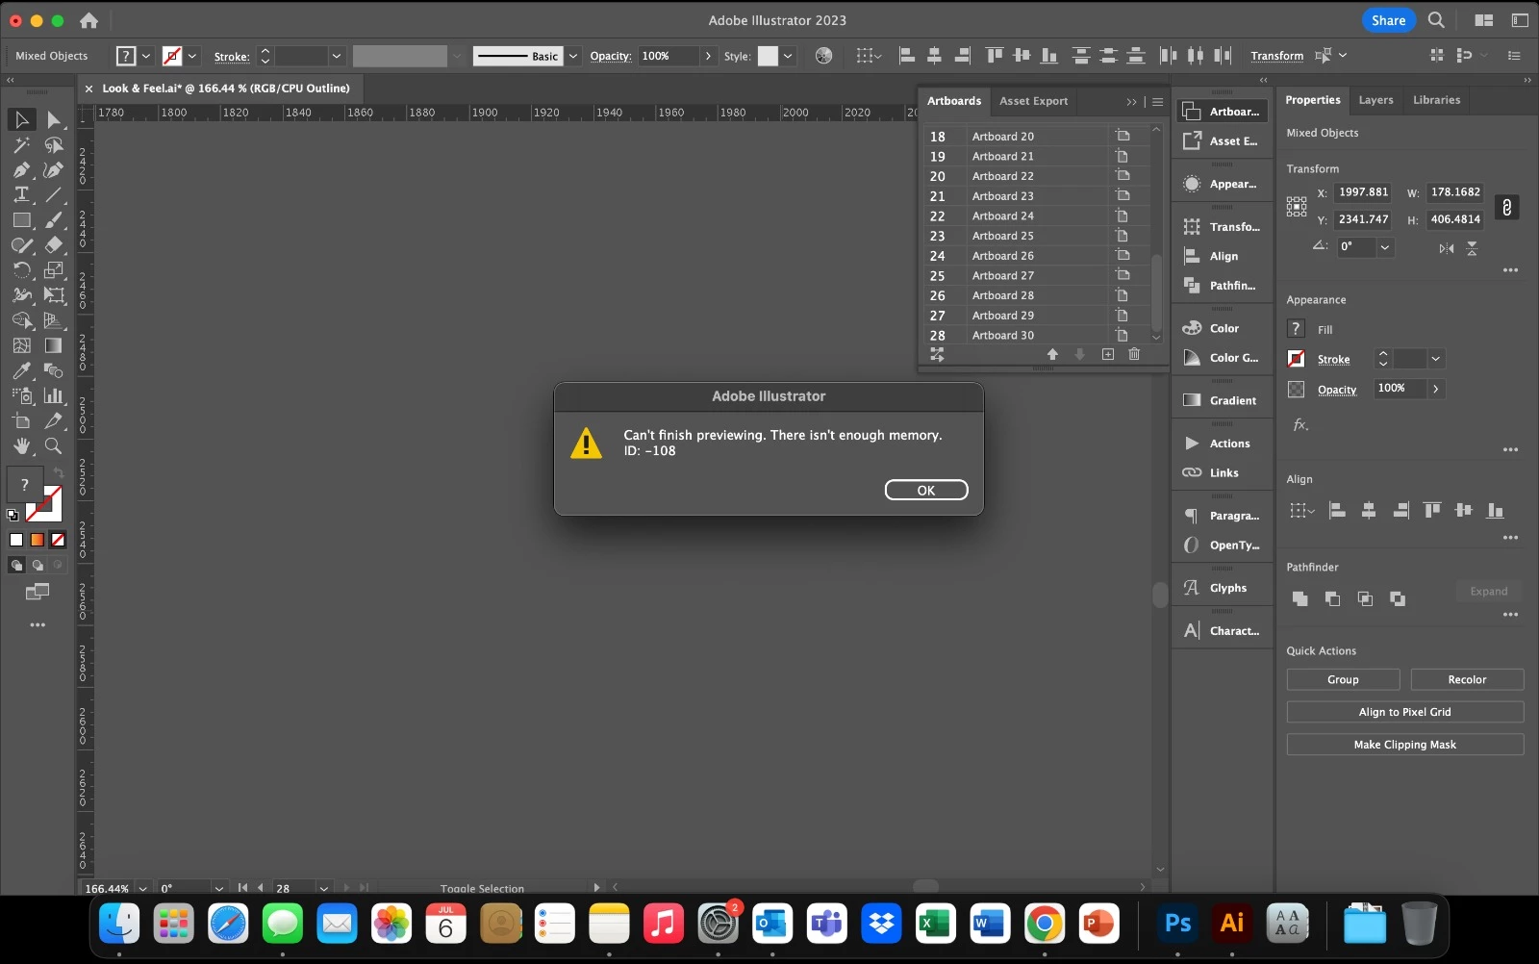Click the Style swatch in control bar
The image size is (1539, 964).
[x=768, y=56]
